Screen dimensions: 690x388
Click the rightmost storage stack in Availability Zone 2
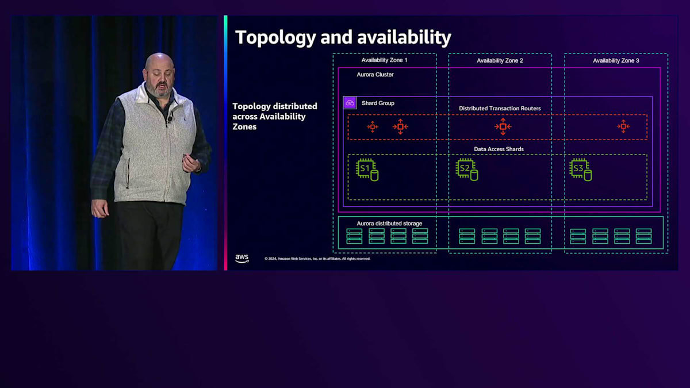532,236
